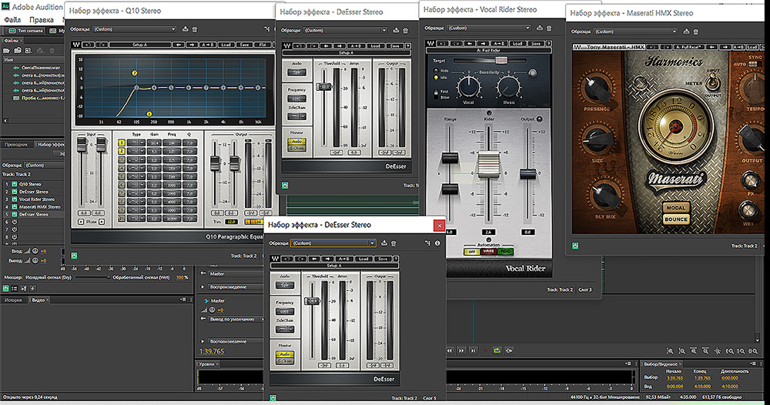770x405 pixels.
Task: Toggle loop playback button
Action: pyautogui.click(x=497, y=350)
